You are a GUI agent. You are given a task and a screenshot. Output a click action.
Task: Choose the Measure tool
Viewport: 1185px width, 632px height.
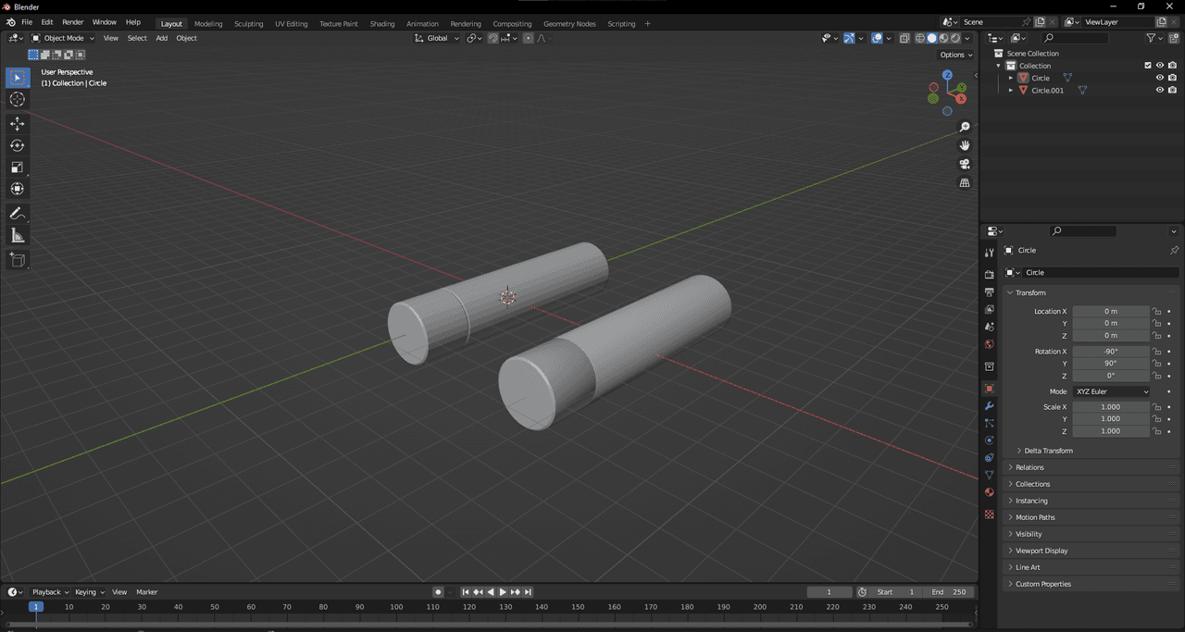point(18,236)
